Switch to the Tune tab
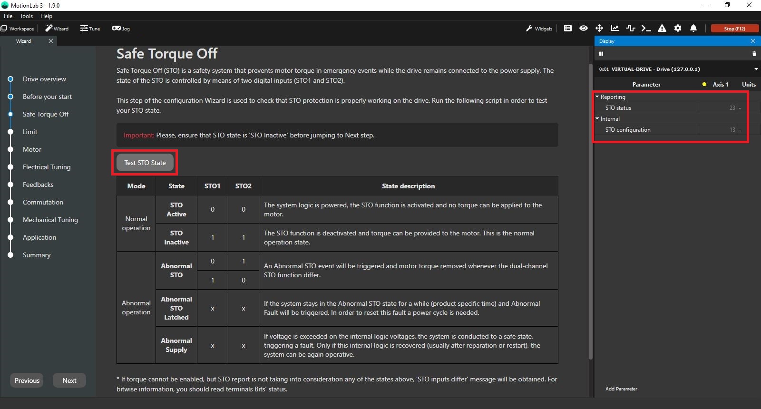761x409 pixels. click(90, 29)
